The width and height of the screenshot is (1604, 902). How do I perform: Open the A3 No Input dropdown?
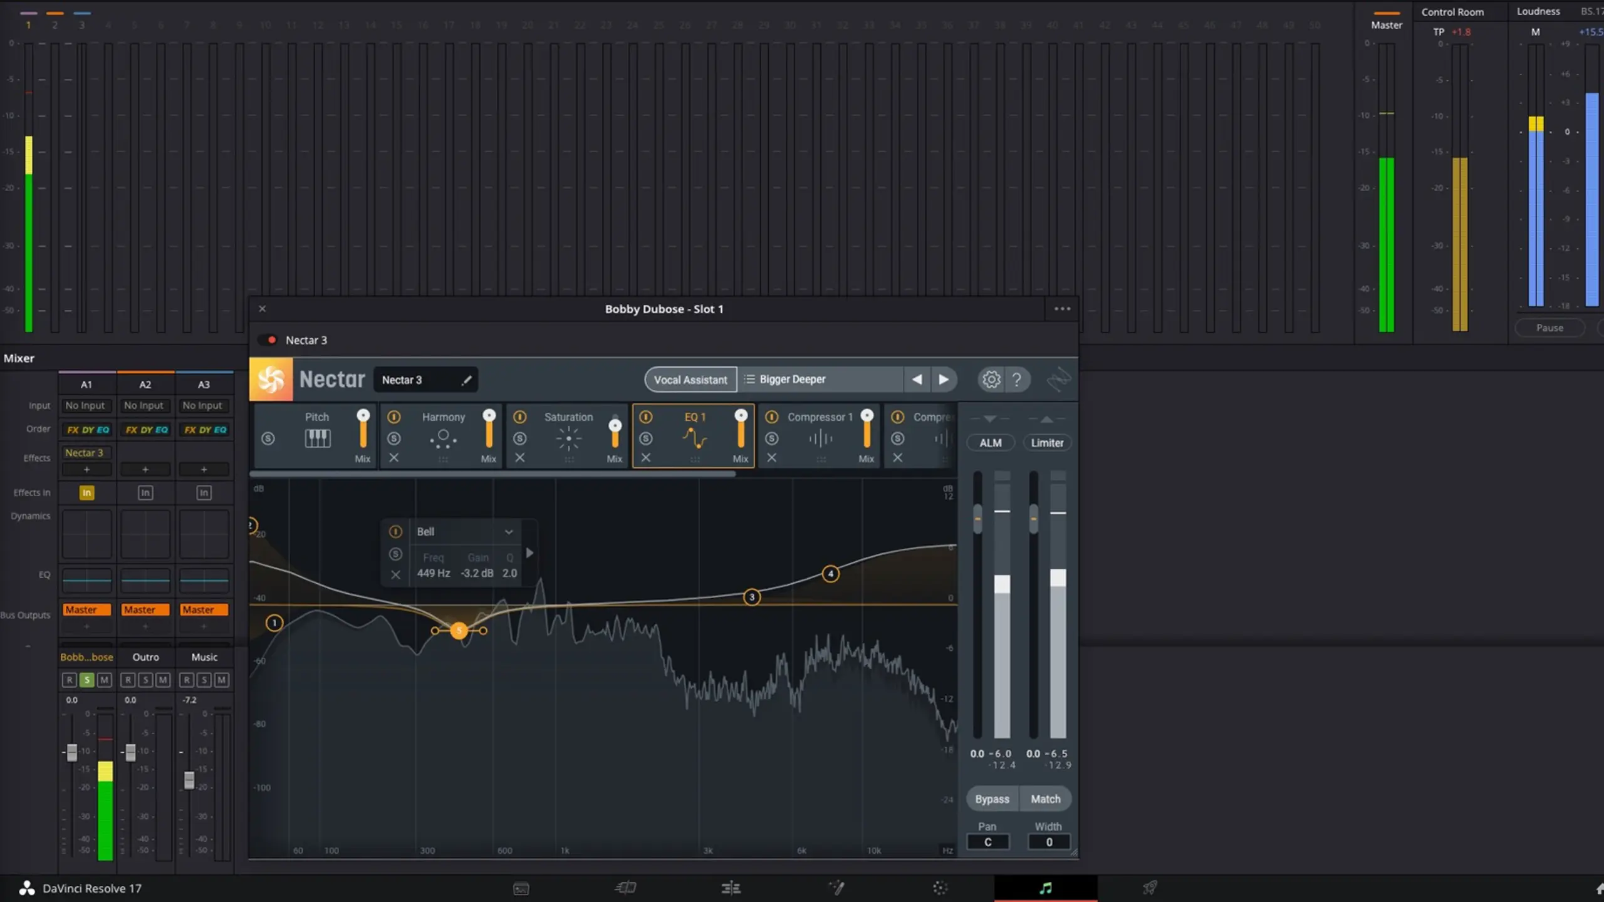[x=203, y=405]
